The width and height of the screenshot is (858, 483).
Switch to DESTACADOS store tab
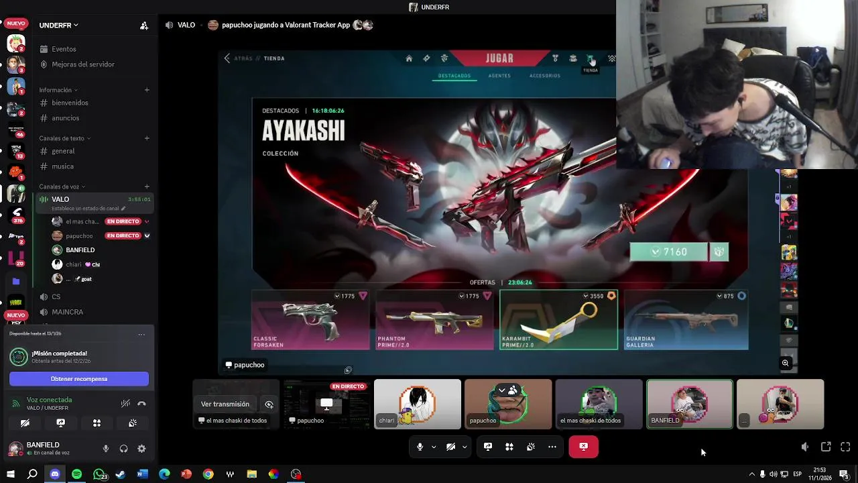pos(454,76)
